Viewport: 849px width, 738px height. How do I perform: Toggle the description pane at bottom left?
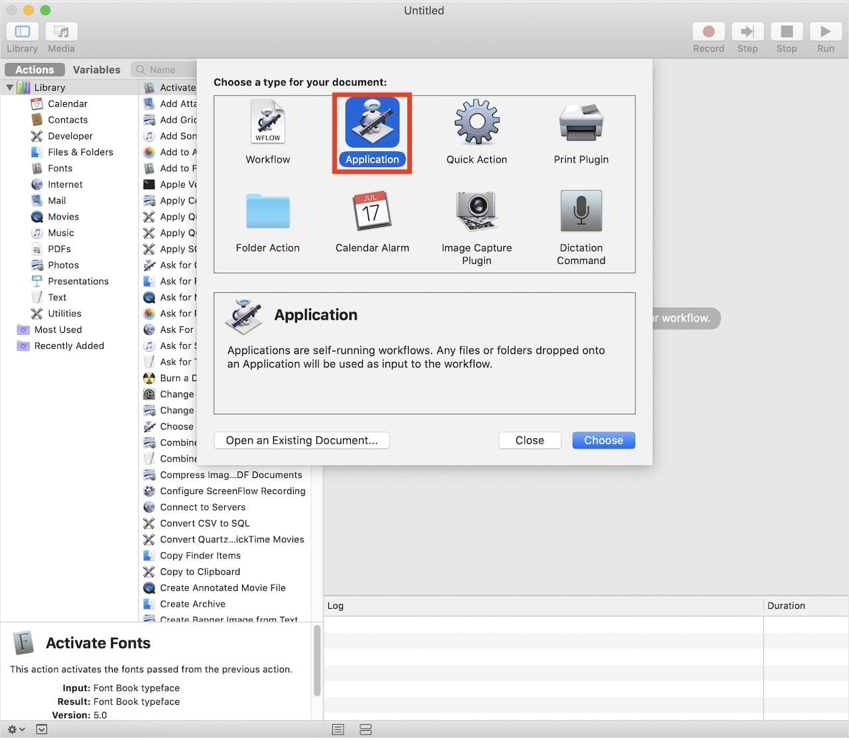[42, 729]
